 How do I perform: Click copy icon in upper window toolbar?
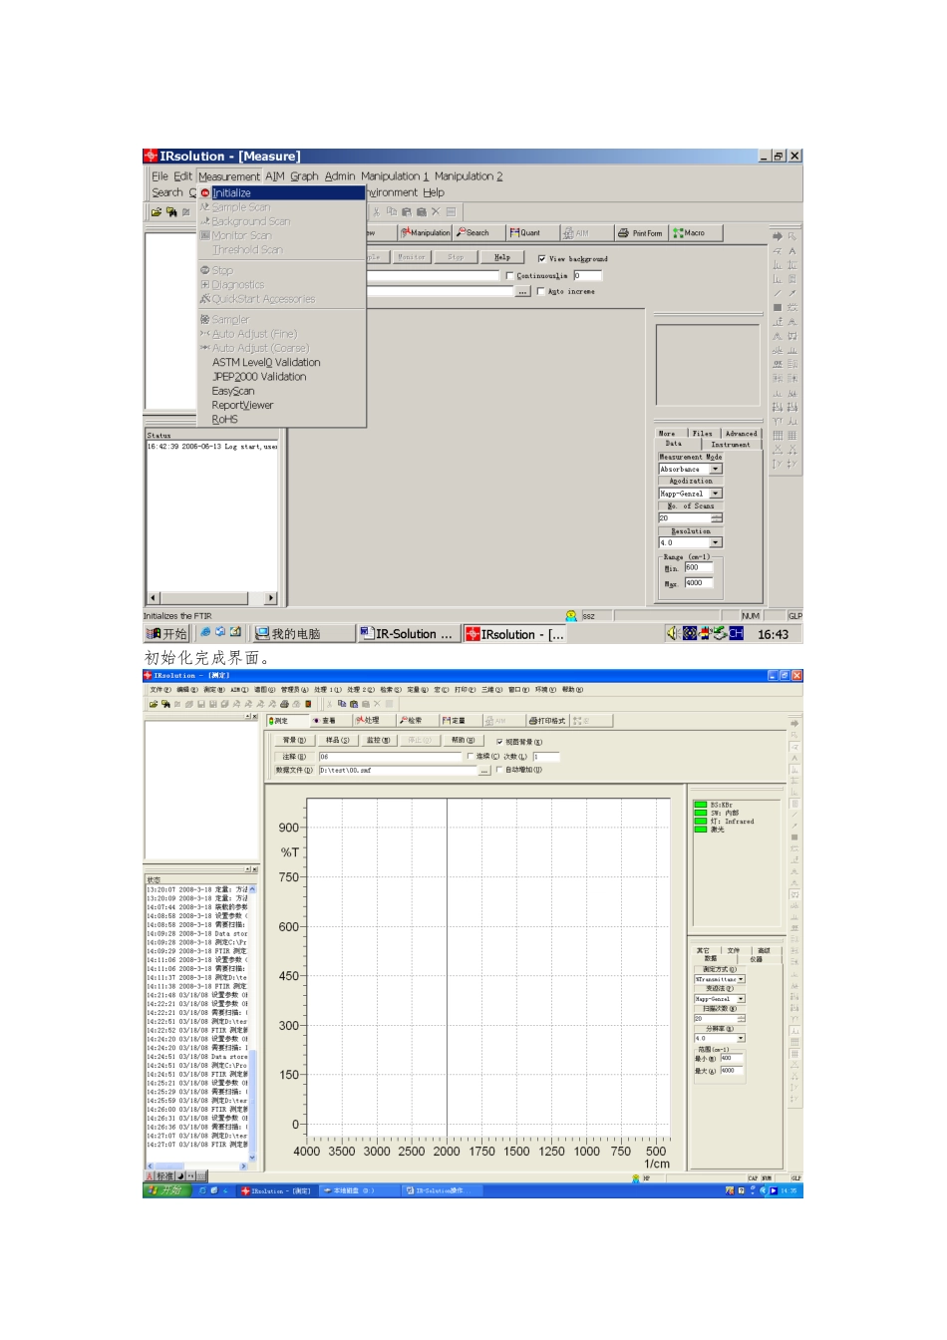pyautogui.click(x=392, y=212)
